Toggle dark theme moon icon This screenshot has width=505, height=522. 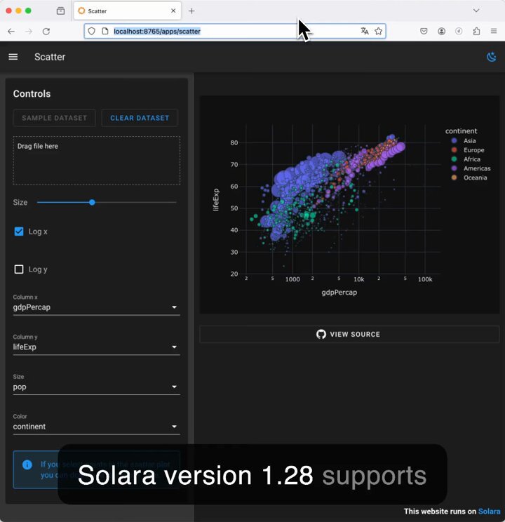pyautogui.click(x=492, y=57)
